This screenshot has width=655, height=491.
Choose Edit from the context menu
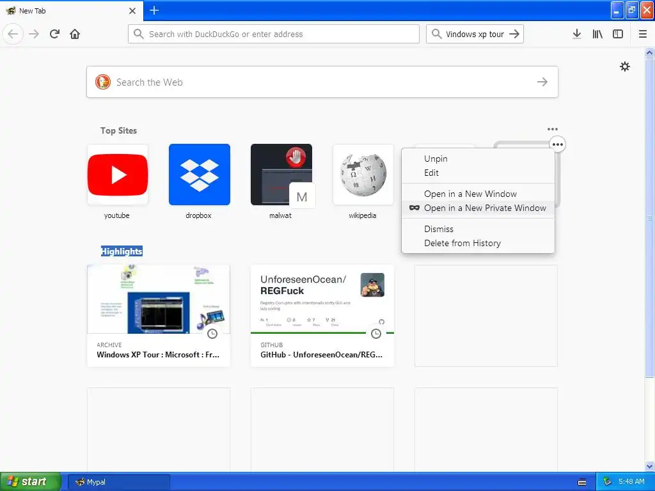(478, 173)
